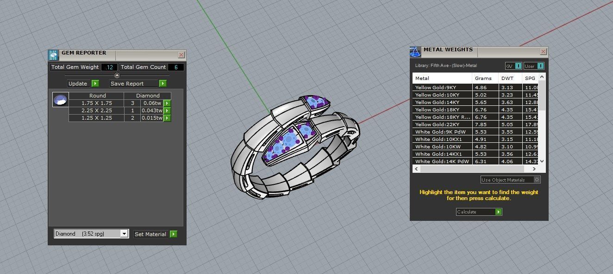The image size is (613, 274).
Task: Open the Diamond (3.52 spg) material dropdown
Action: tap(124, 234)
